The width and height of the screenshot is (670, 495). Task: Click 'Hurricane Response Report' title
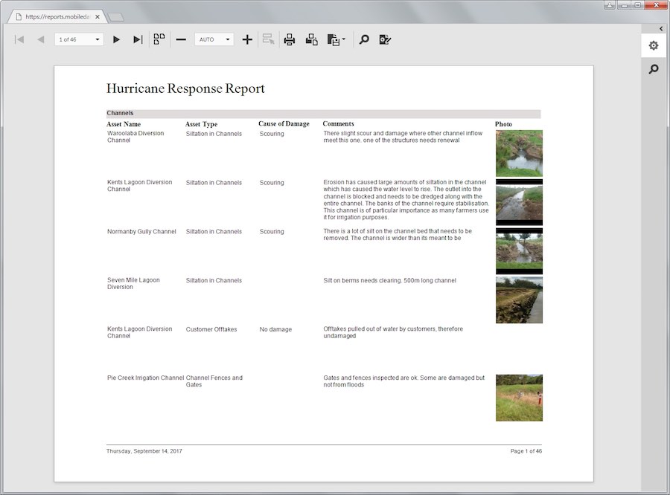tap(185, 88)
